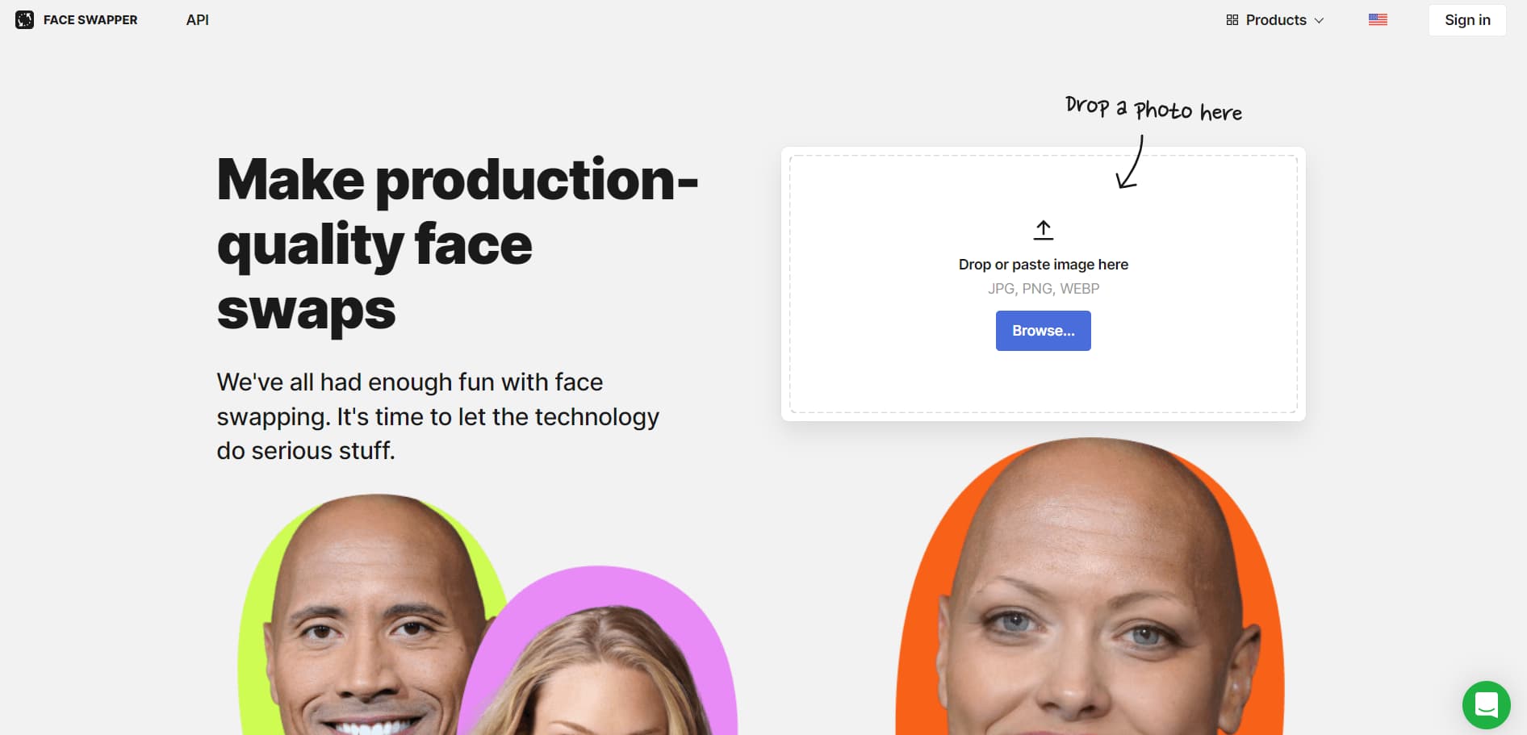This screenshot has width=1527, height=735.
Task: Click the Face Swapper logo icon
Action: 25,19
